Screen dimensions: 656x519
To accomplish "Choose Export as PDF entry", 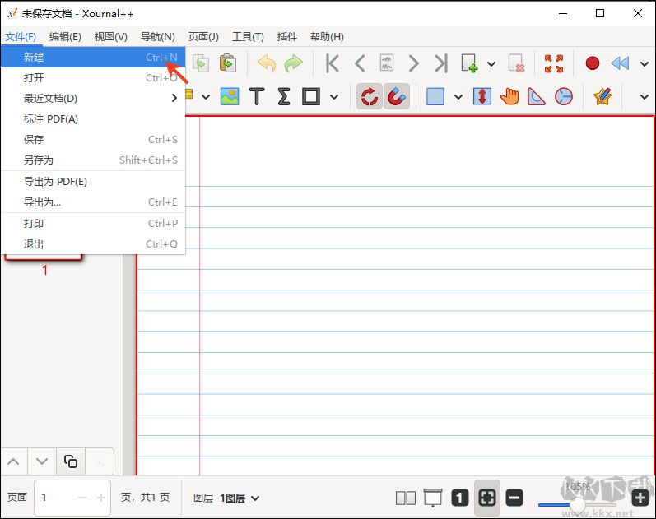I will (93, 182).
